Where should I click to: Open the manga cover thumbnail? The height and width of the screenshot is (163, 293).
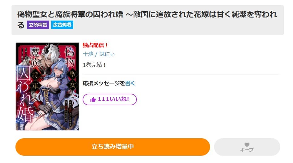point(47,86)
